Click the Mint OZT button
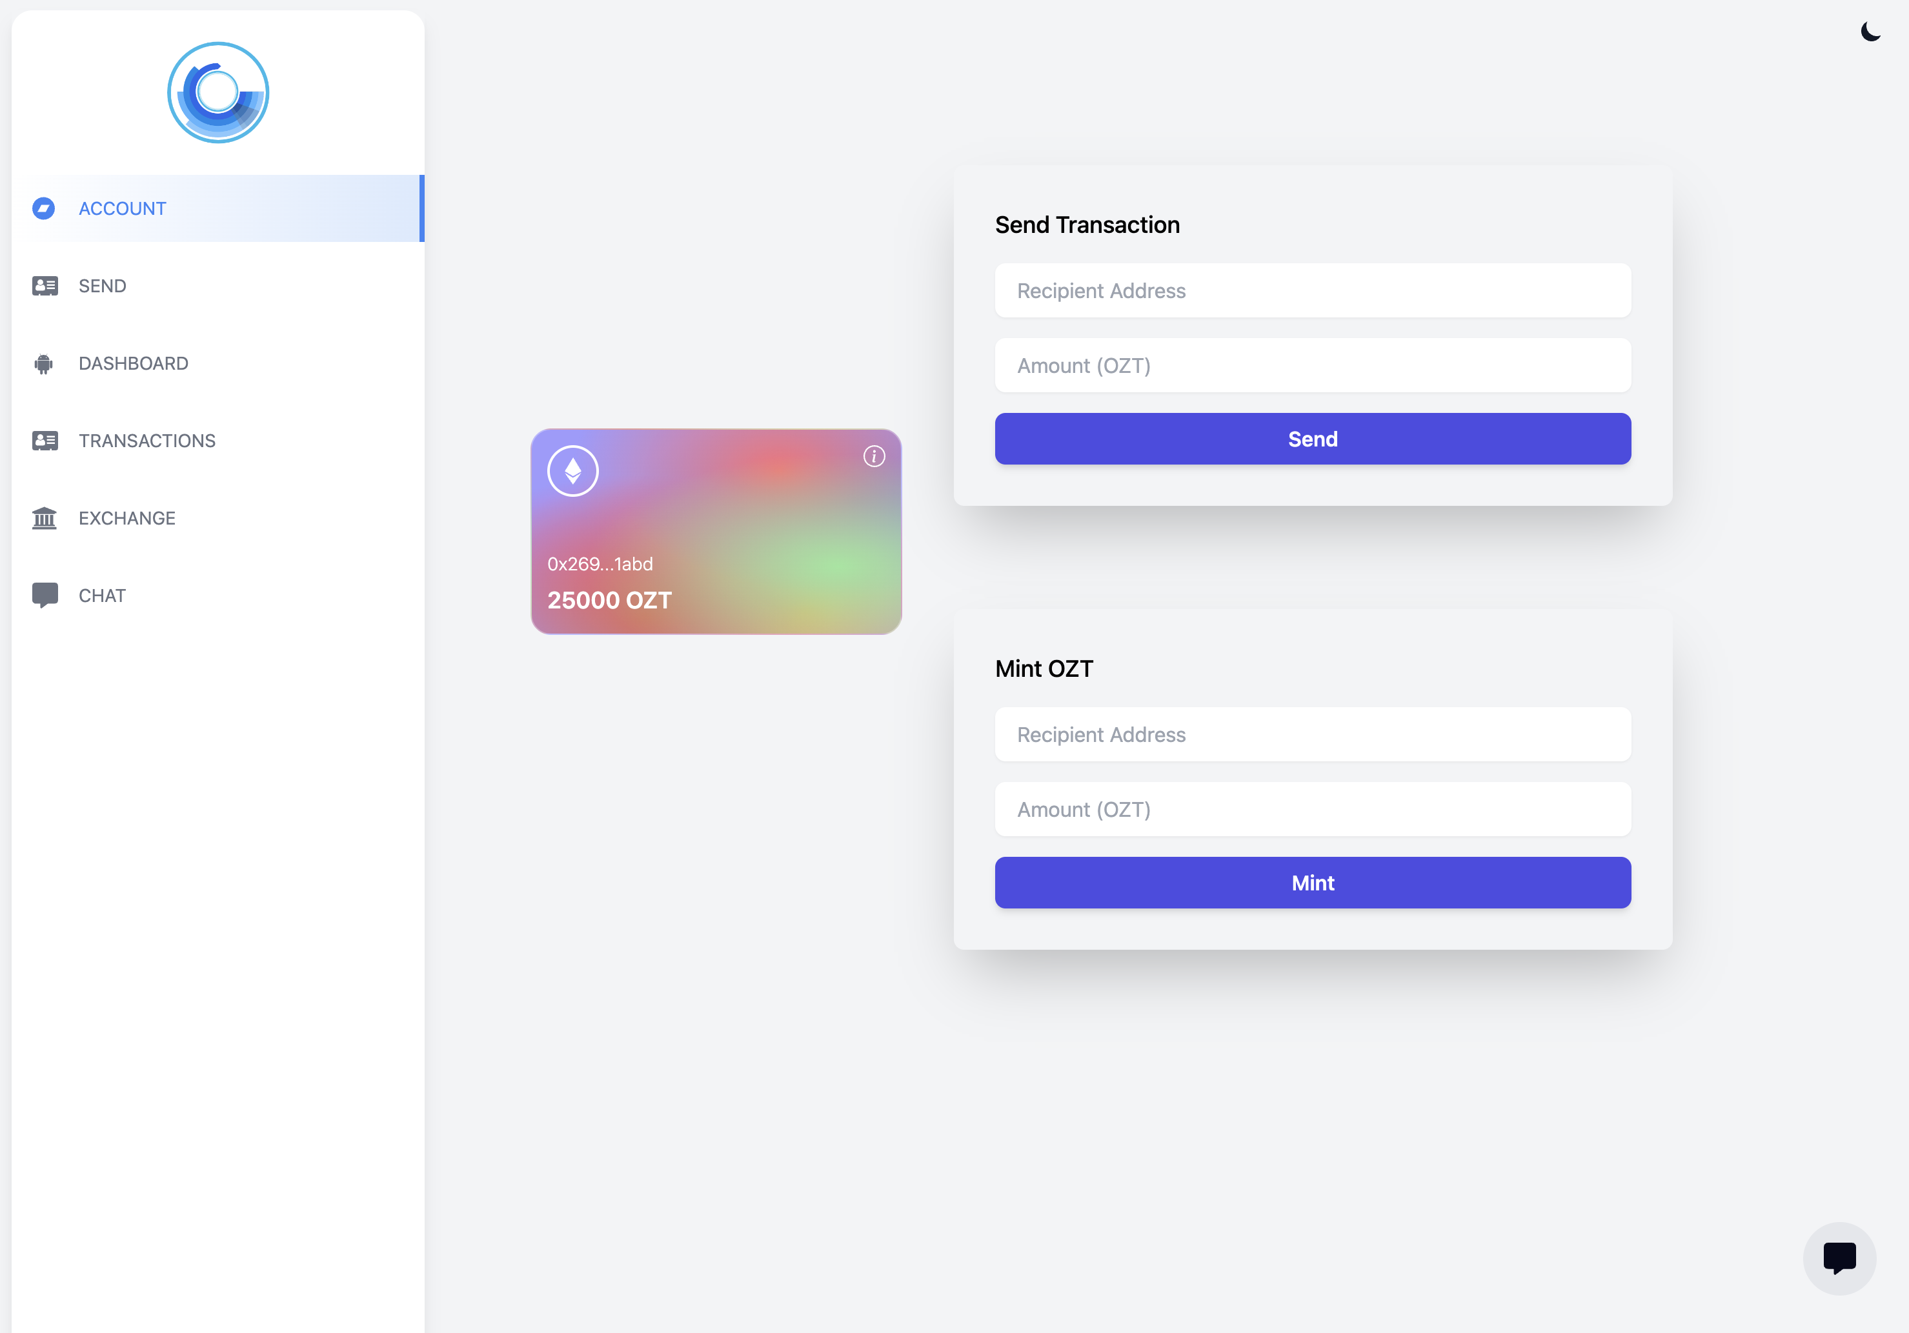 [1313, 882]
